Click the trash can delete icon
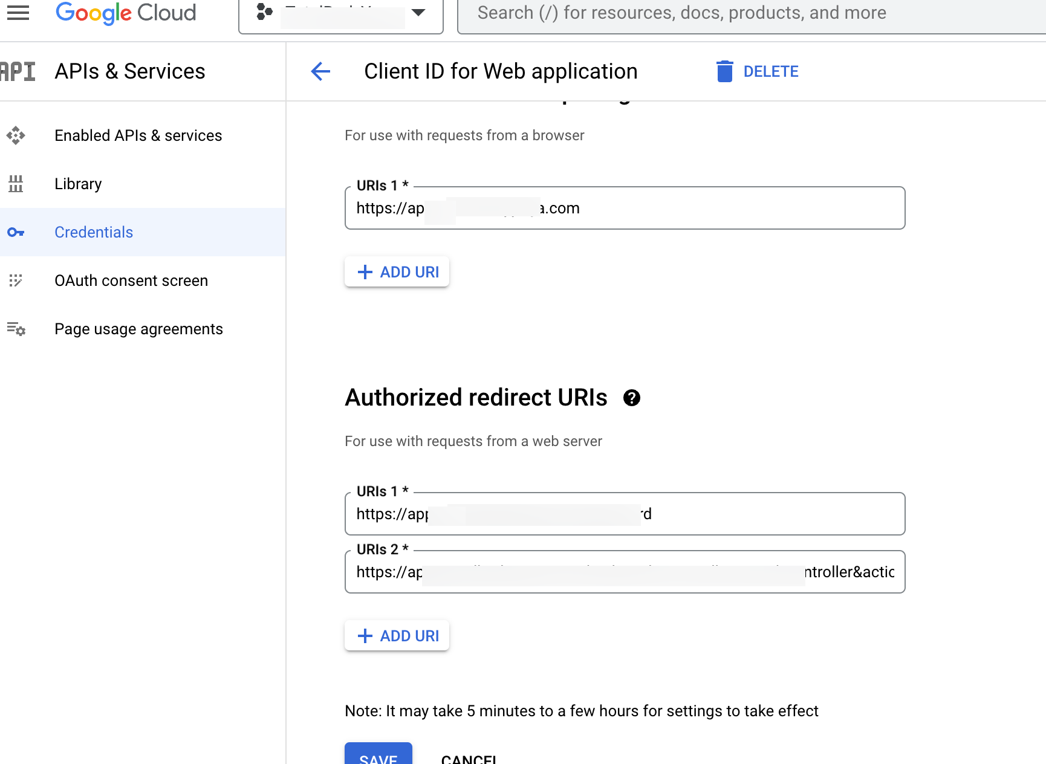The height and width of the screenshot is (764, 1046). [724, 71]
